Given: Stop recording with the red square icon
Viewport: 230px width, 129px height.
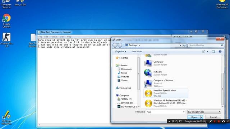Looking at the screenshot, I should [219, 121].
